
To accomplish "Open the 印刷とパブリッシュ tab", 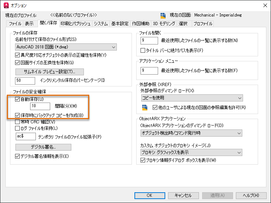I will click(x=76, y=24).
